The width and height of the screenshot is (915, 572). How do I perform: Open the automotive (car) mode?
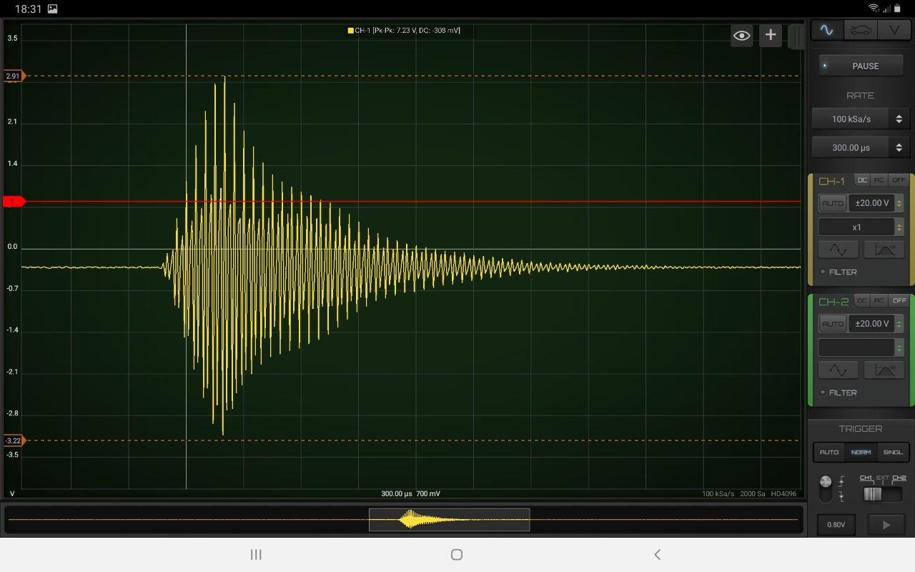coord(860,29)
